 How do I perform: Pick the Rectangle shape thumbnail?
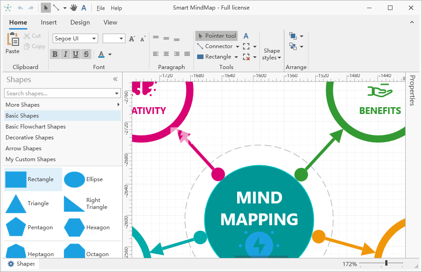click(x=16, y=179)
